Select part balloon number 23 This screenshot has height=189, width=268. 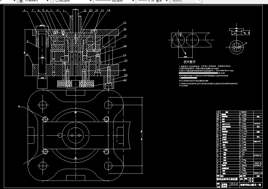click(91, 10)
